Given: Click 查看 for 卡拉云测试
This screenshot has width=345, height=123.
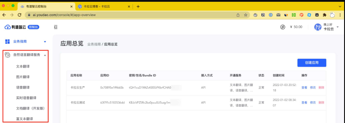Looking at the screenshot, I should click(x=304, y=102).
